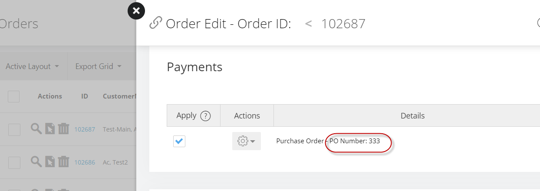Screen dimensions: 540x191
Task: Delete order 102686 with trash icon
Action: (63, 162)
